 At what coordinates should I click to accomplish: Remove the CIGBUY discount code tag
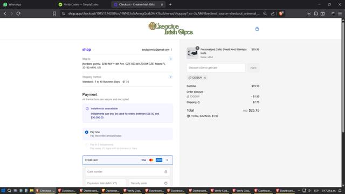point(205,78)
